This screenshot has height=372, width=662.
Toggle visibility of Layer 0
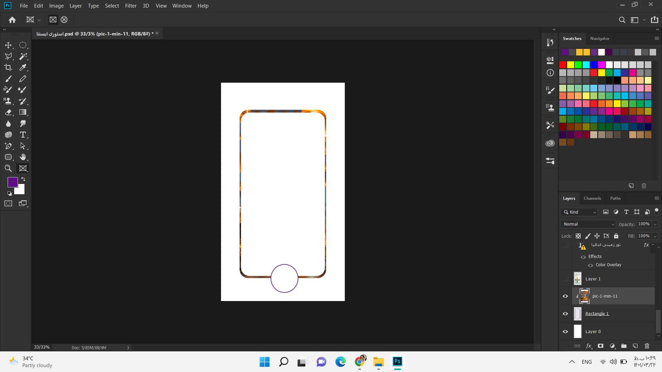coord(565,331)
